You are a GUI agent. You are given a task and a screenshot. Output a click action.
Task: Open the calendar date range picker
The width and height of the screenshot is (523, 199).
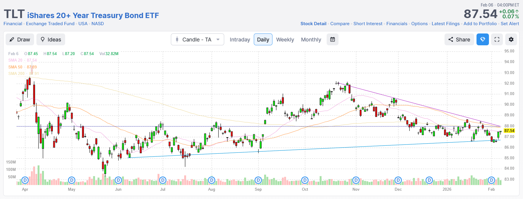333,39
